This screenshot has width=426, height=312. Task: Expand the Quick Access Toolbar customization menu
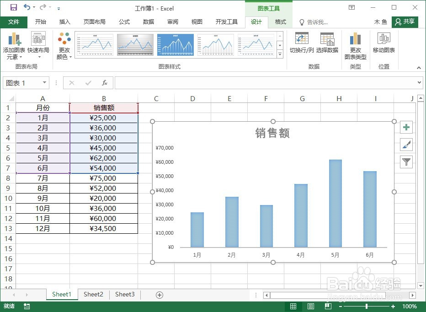pos(58,8)
